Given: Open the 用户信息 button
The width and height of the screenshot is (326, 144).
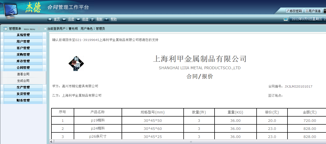Looking at the screenshot, I should tap(313, 11).
